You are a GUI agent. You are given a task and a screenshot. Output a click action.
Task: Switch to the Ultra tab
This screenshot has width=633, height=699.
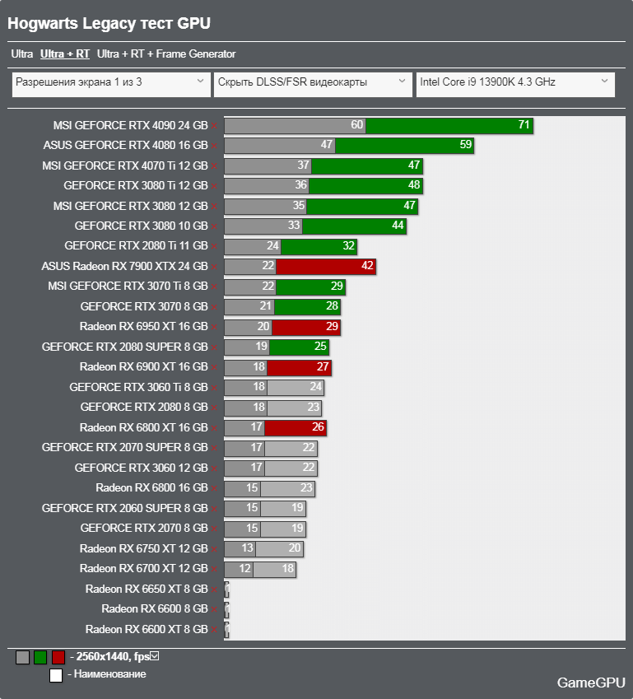pyautogui.click(x=22, y=54)
